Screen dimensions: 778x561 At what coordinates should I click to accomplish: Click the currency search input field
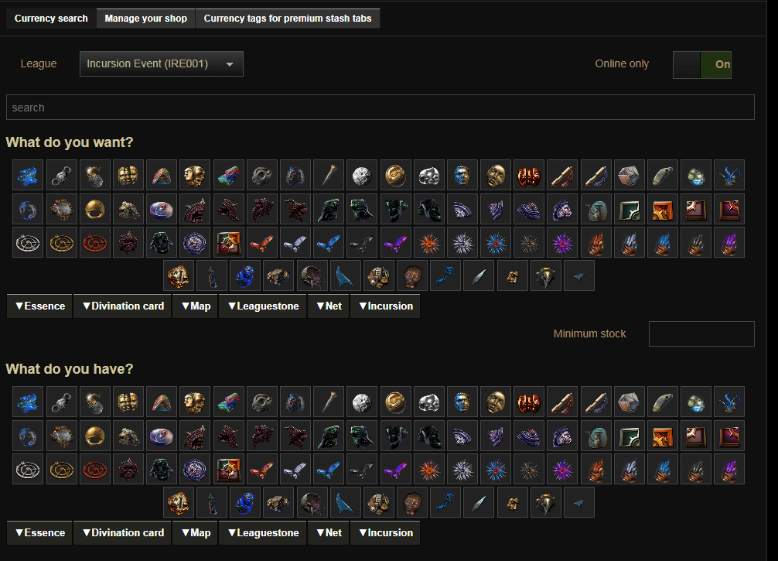click(380, 108)
